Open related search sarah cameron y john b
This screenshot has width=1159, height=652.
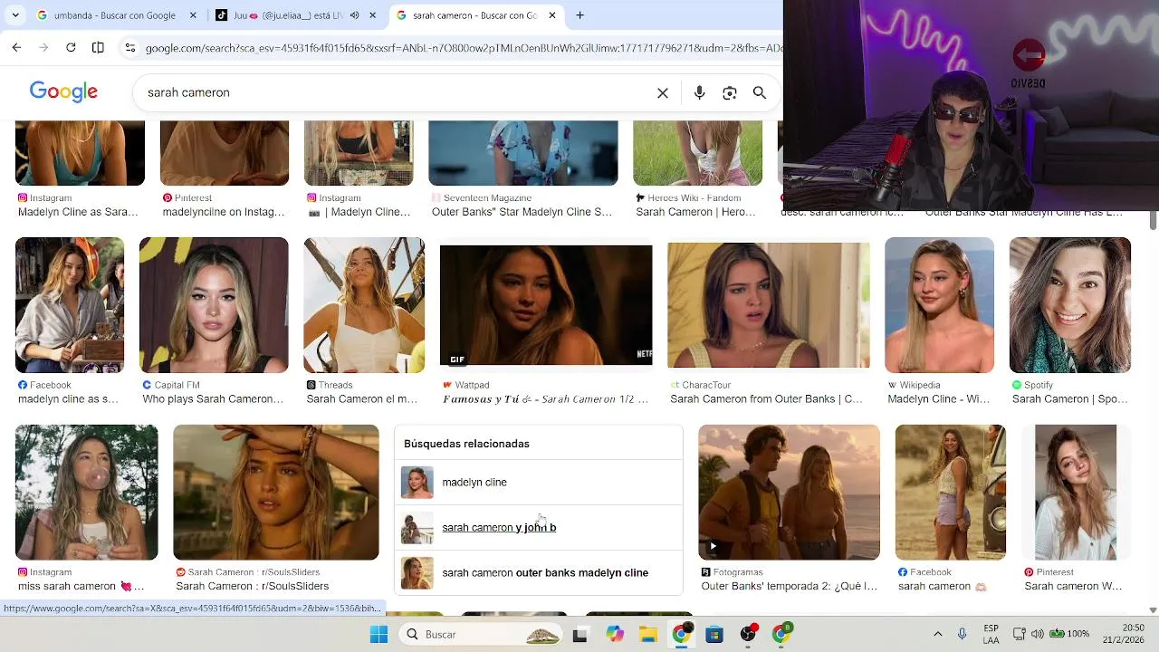[x=539, y=528]
